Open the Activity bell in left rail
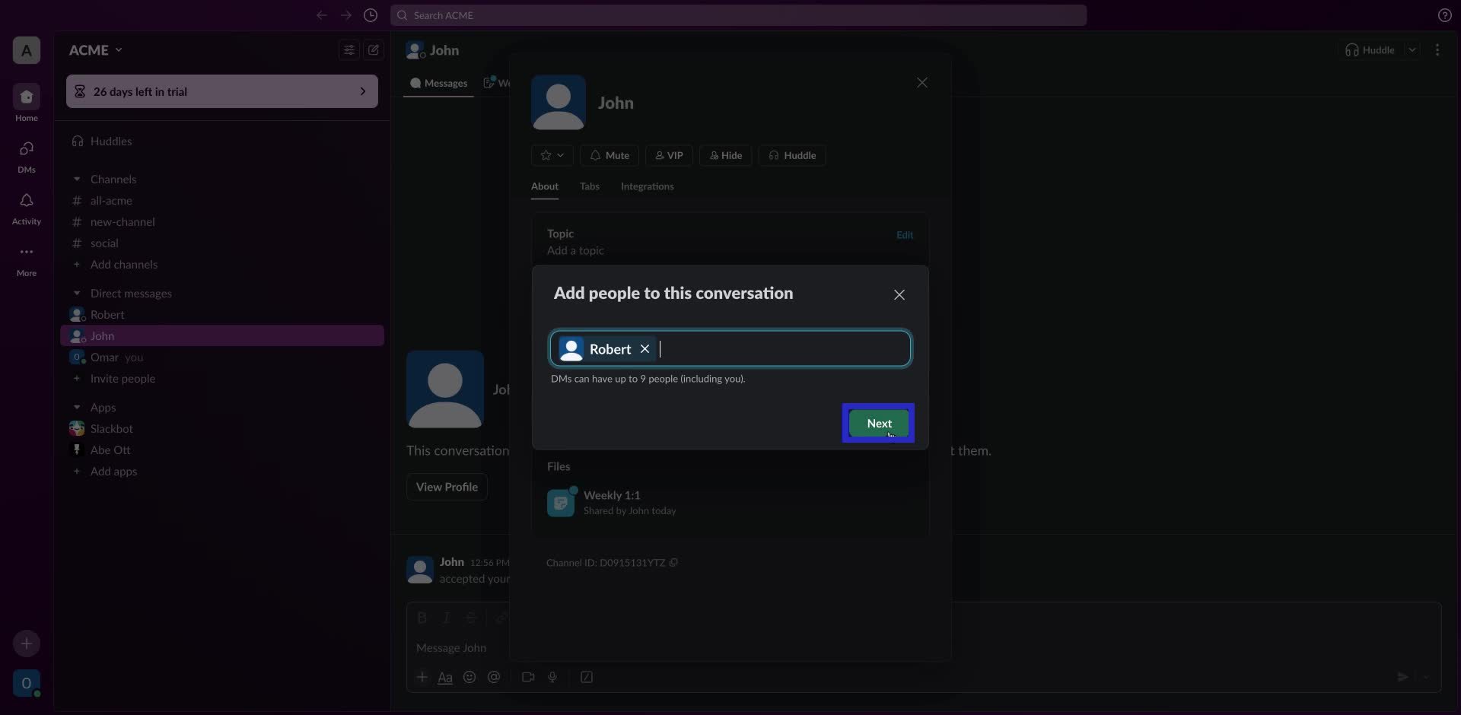Screen dimensions: 1461x715 (26, 207)
